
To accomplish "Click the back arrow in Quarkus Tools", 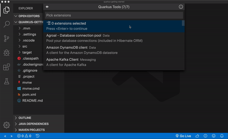I will click(47, 7).
